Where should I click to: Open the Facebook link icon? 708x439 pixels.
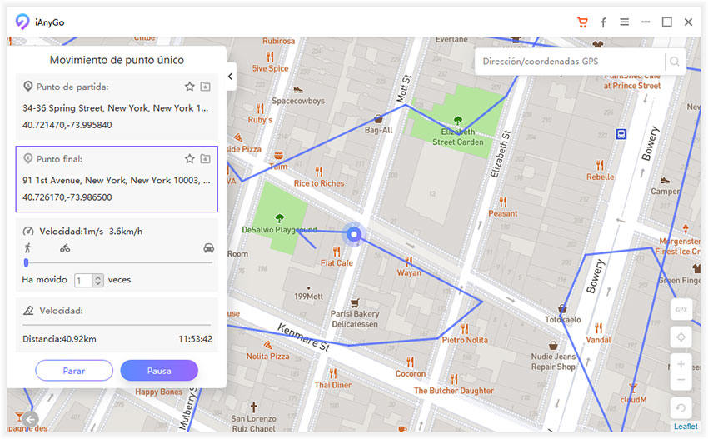(603, 22)
